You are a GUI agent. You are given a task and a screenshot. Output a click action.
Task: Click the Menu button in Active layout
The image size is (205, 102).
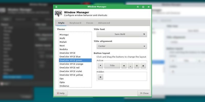100,66
